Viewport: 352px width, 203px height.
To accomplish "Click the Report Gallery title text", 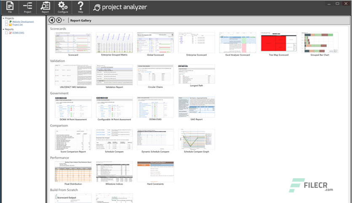I will pos(80,21).
